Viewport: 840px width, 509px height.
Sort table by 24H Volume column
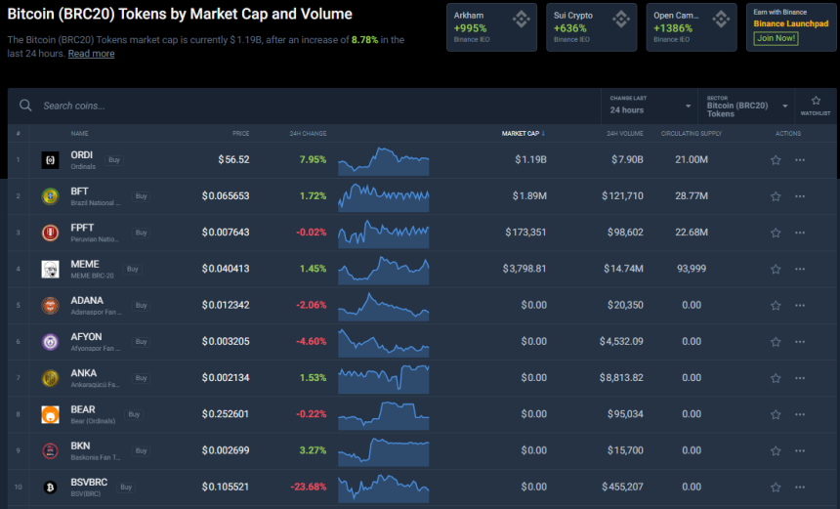pyautogui.click(x=624, y=133)
